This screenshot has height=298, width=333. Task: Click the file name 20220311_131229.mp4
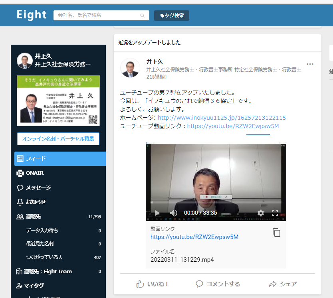pyautogui.click(x=182, y=260)
